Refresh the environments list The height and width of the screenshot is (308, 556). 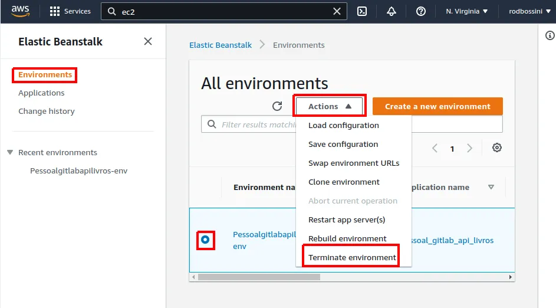click(277, 106)
